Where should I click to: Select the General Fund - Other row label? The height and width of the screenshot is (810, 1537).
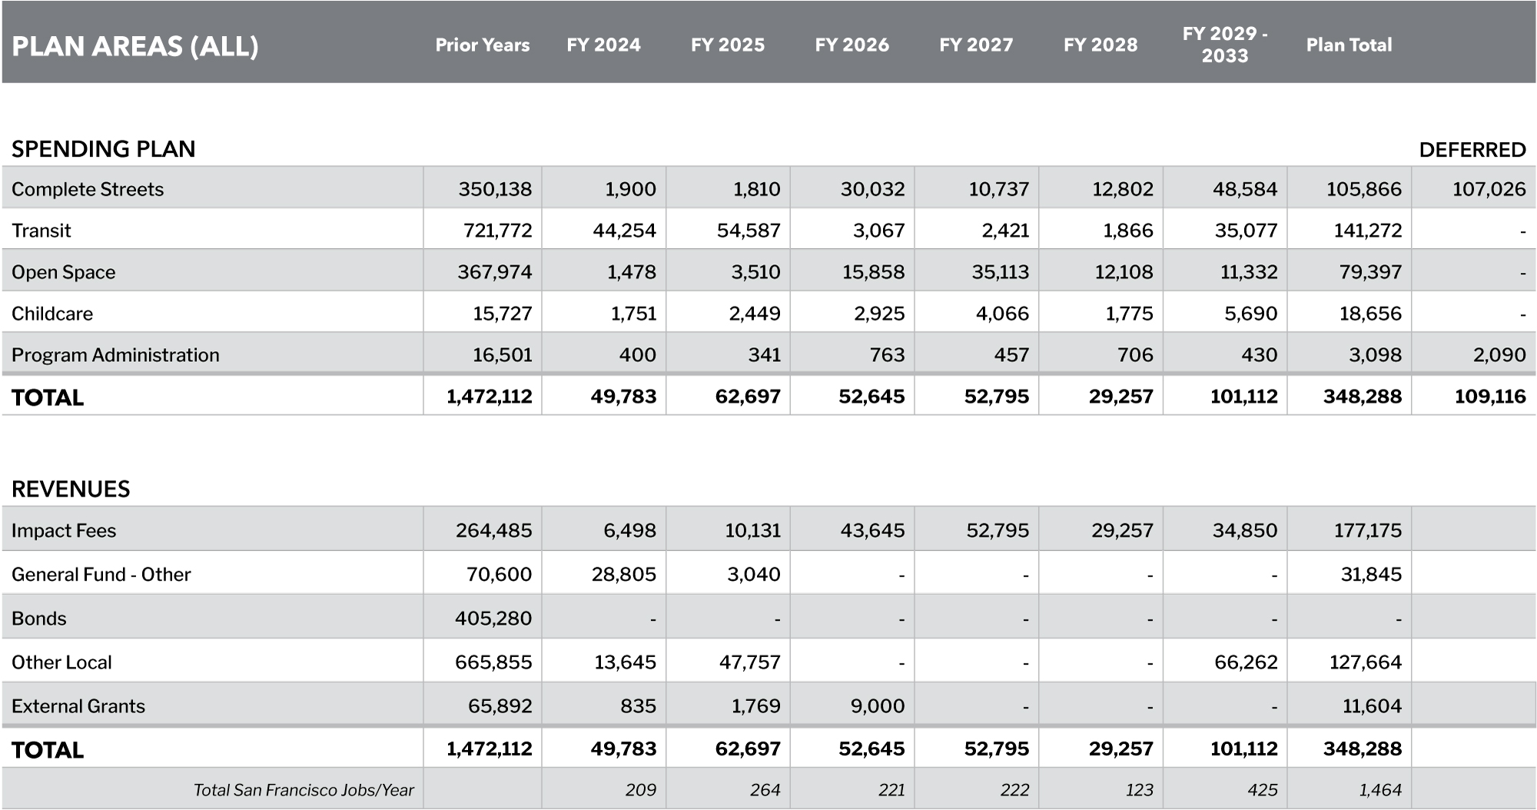pyautogui.click(x=101, y=574)
